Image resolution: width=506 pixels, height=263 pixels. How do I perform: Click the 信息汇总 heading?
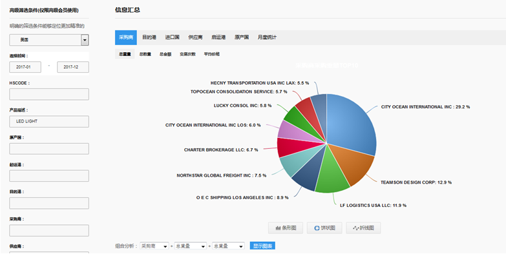coord(127,10)
